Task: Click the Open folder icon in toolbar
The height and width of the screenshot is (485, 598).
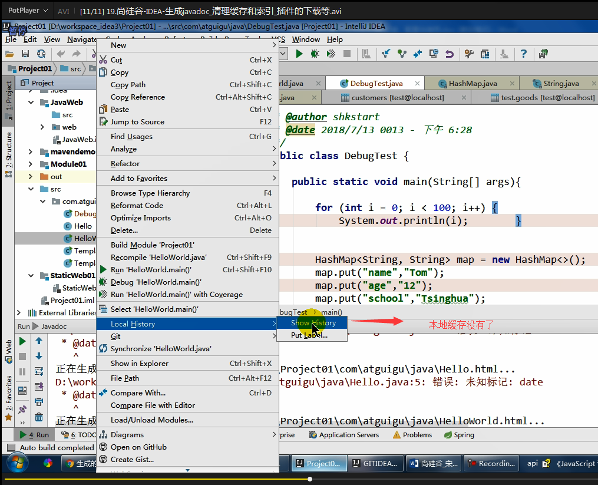Action: coord(9,54)
